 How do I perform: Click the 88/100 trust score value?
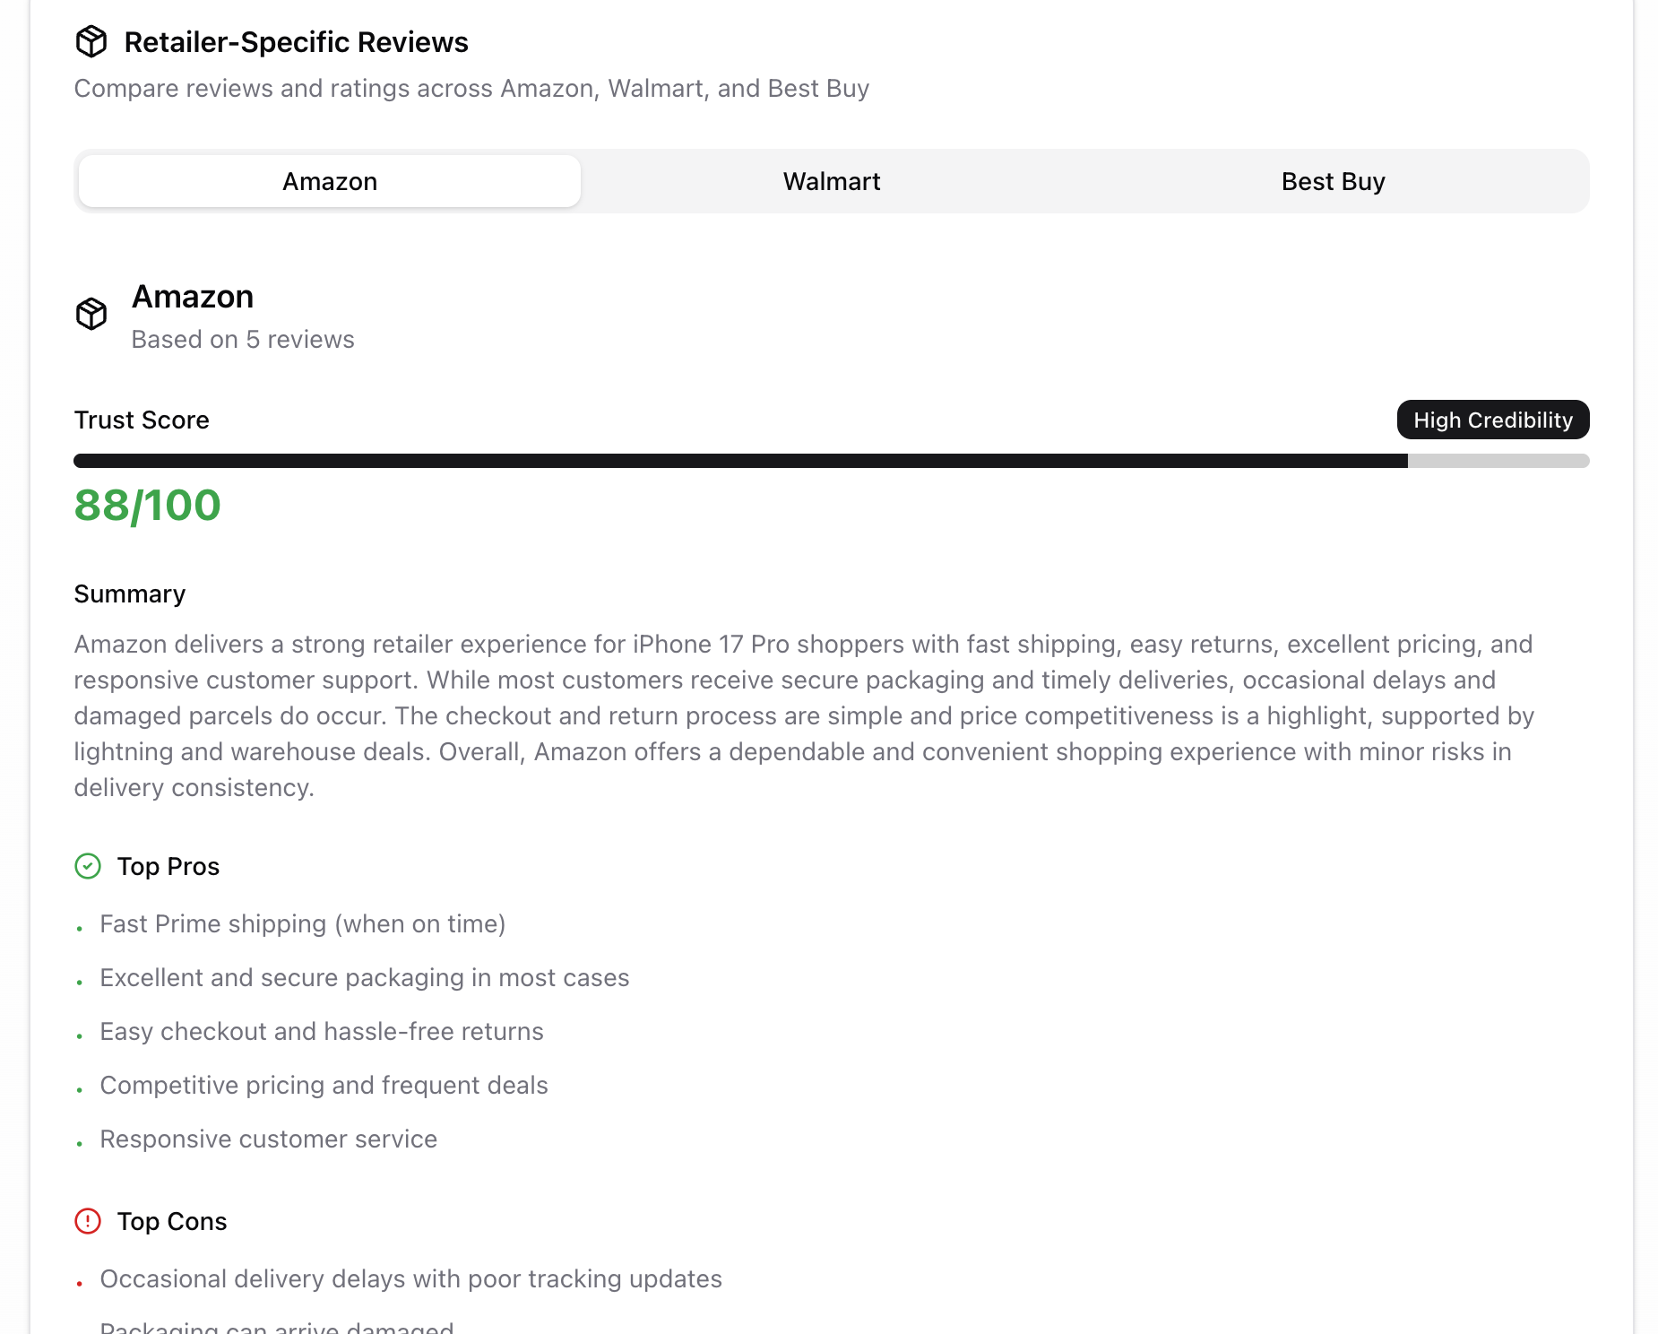148,505
